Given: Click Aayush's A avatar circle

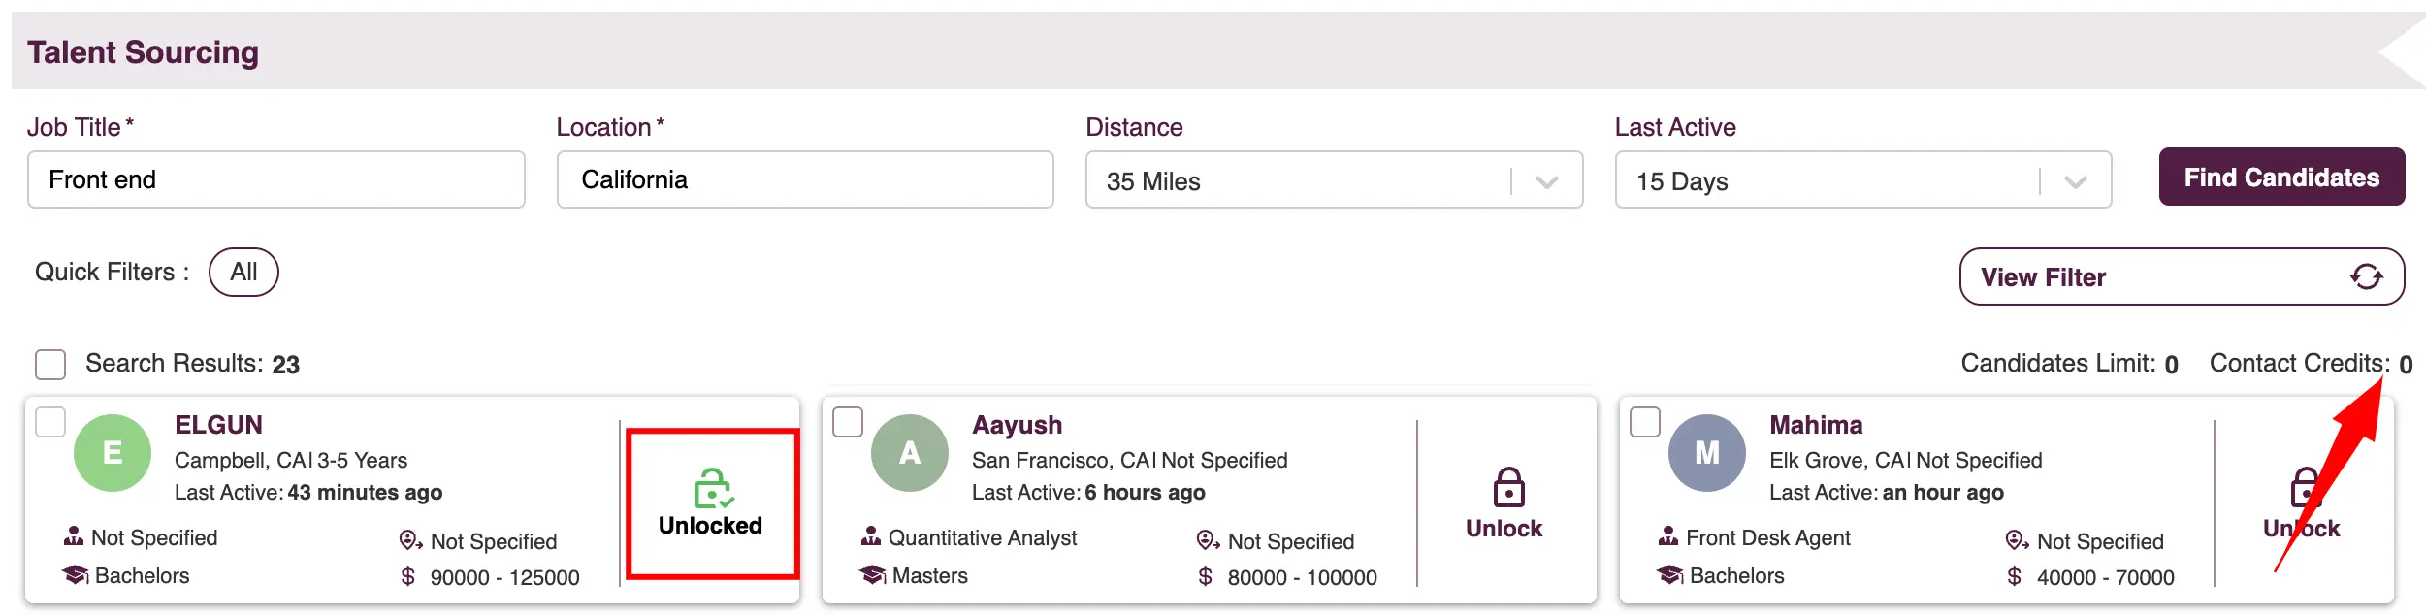Looking at the screenshot, I should click(x=909, y=453).
